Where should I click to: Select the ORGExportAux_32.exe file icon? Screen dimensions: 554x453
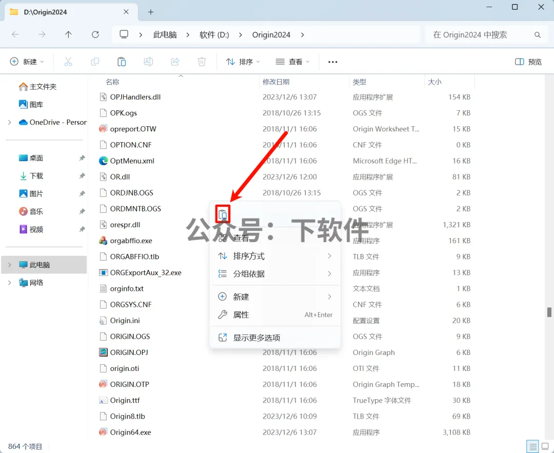[x=103, y=272]
